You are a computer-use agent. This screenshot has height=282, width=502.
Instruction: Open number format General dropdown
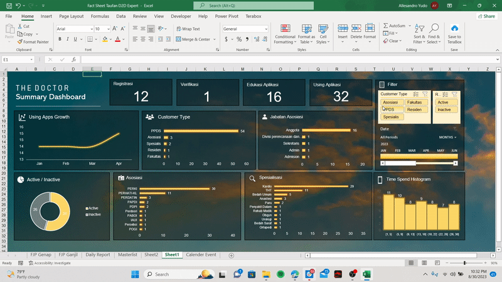(266, 29)
